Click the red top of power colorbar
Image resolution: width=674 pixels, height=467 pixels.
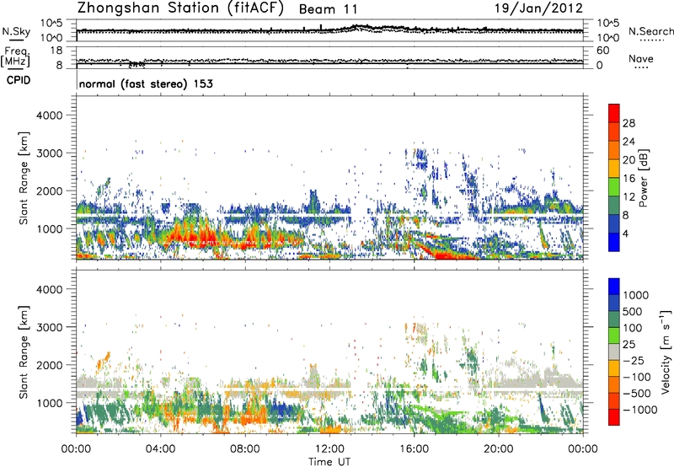pos(614,113)
